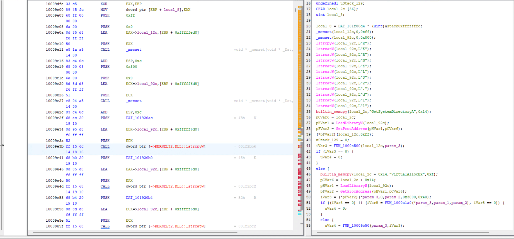Click the listing panel horizontal scrollbar
The width and height of the screenshot is (514, 239).
tap(135, 233)
